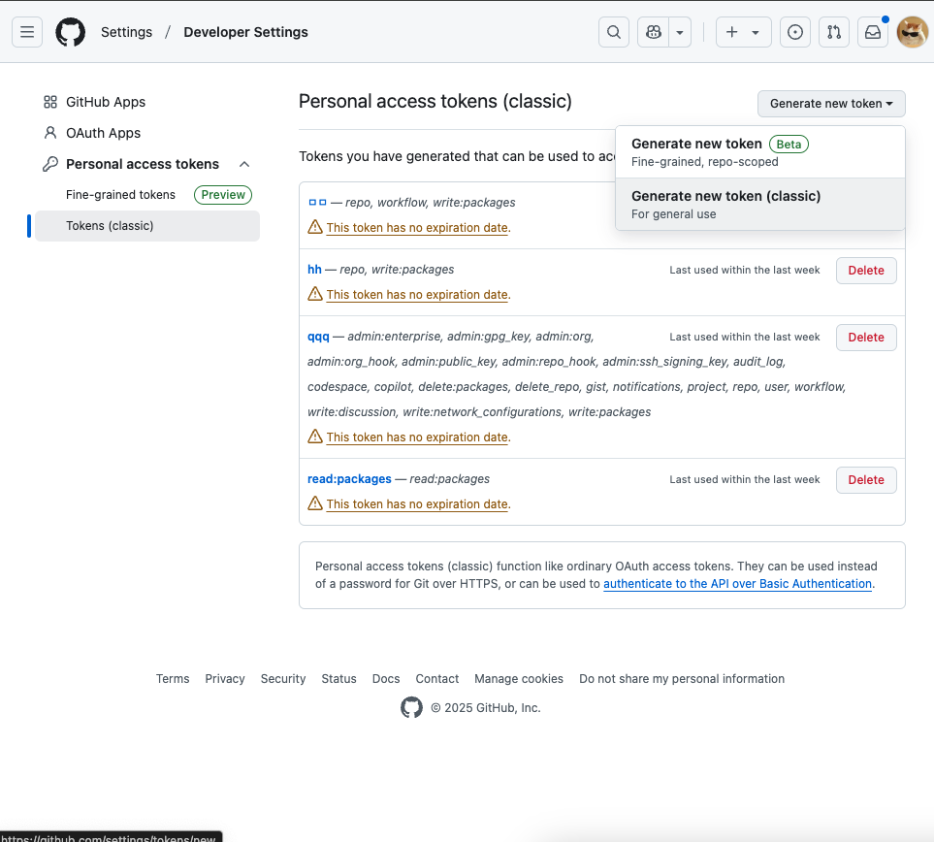This screenshot has height=842, width=934.
Task: Click the Preview badge next to Fine-grained tokens
Action: point(223,195)
